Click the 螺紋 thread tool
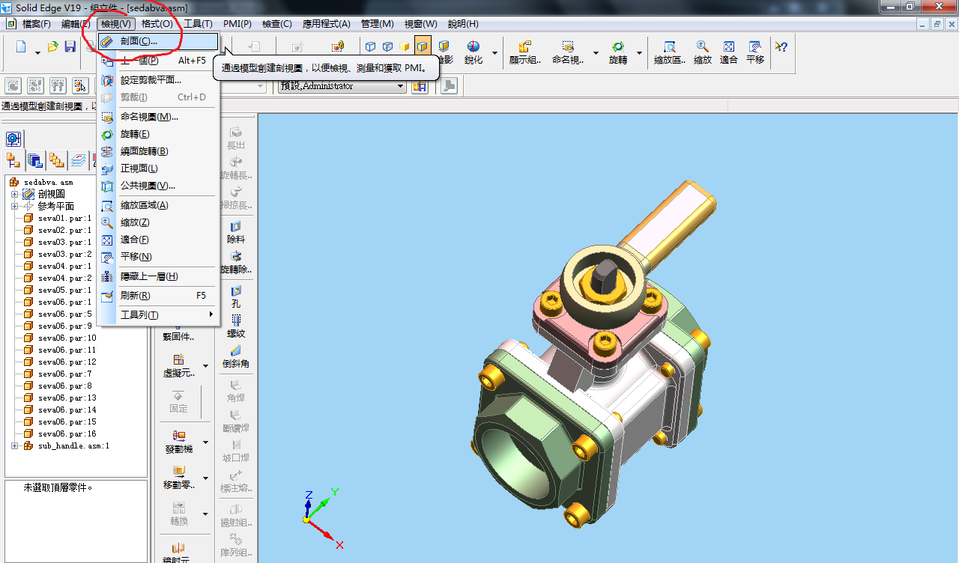 coord(236,326)
